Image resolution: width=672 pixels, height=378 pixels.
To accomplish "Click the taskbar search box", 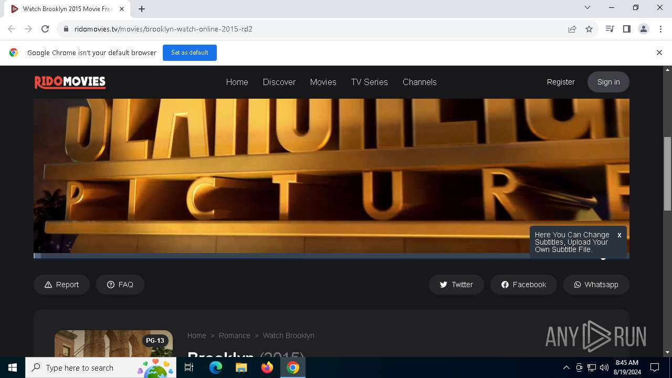I will click(x=101, y=367).
